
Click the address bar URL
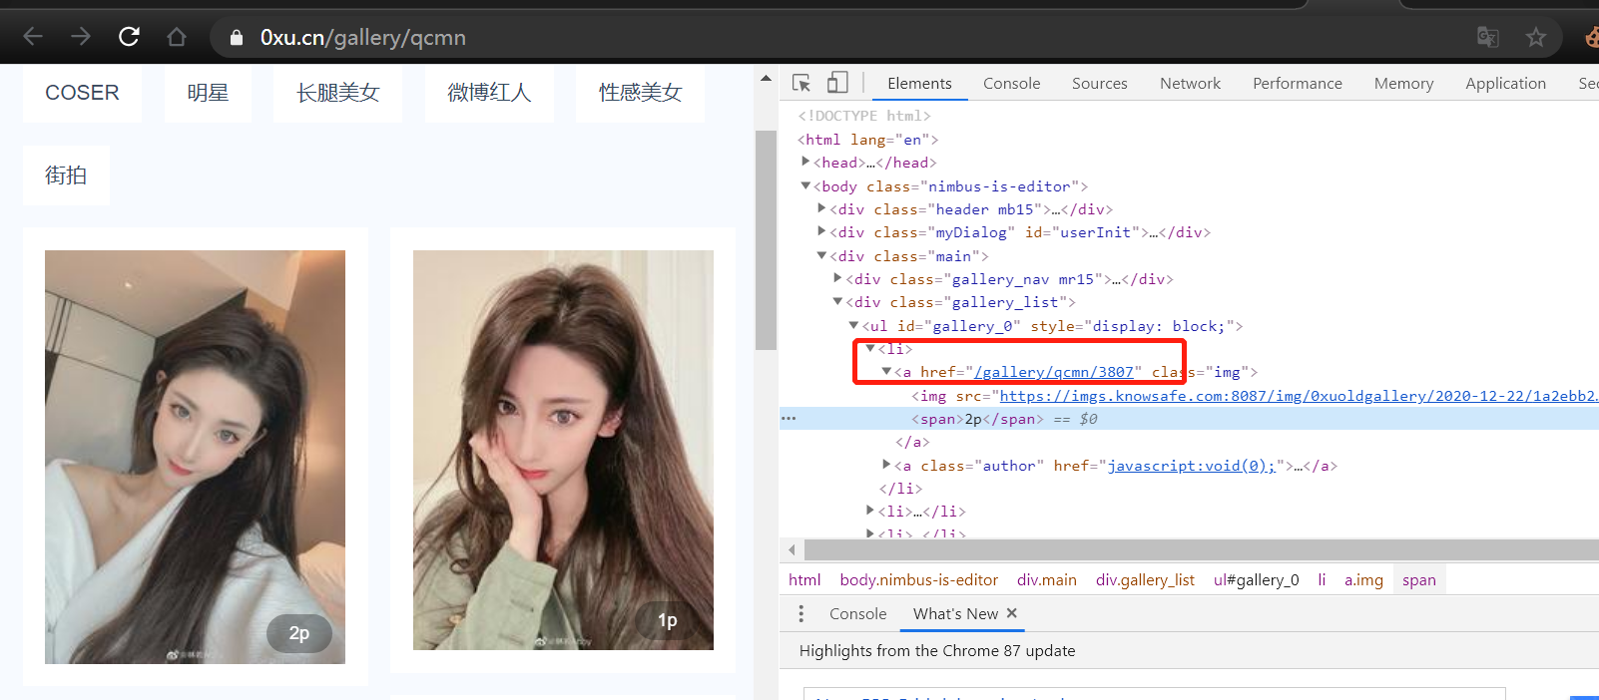pyautogui.click(x=363, y=38)
